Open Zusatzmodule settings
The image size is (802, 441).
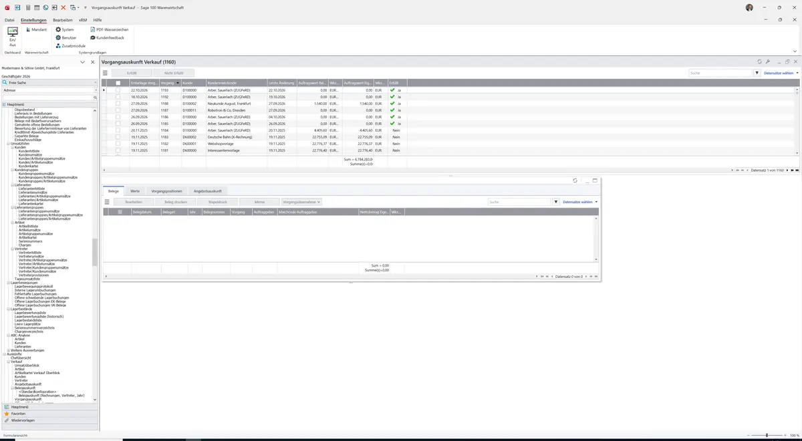point(71,45)
